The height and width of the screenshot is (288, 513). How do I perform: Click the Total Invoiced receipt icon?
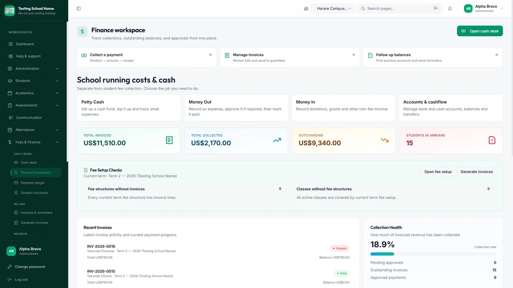point(169,140)
